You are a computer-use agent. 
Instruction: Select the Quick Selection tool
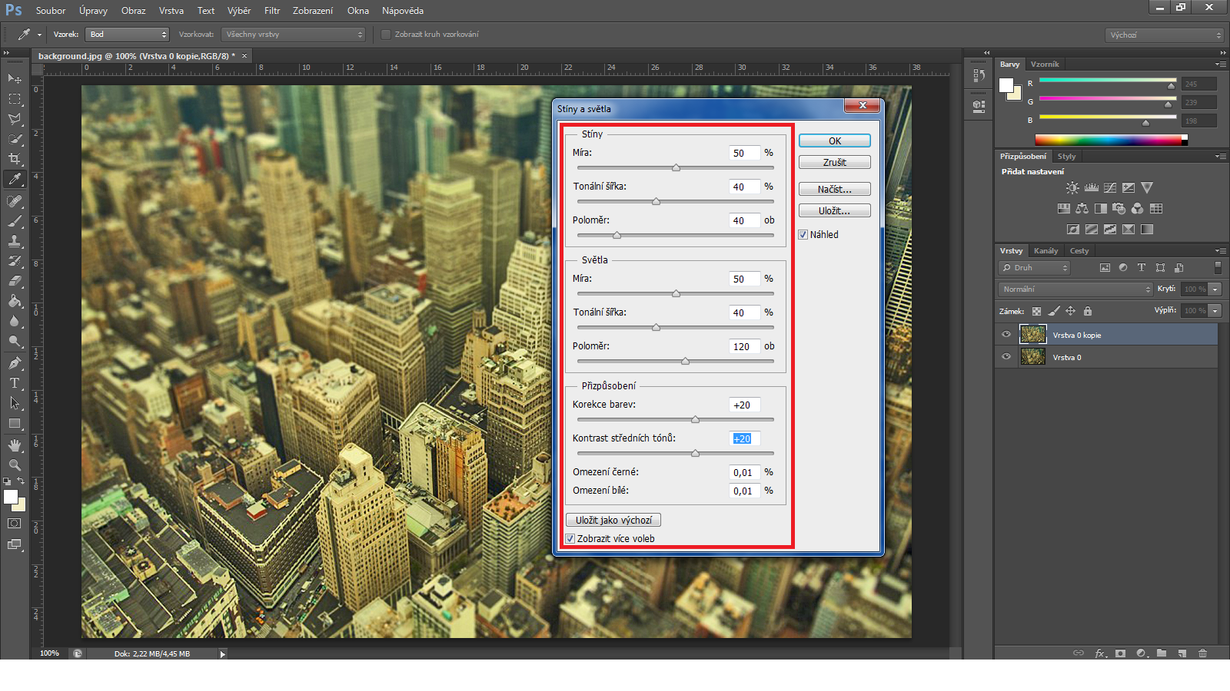[15, 139]
